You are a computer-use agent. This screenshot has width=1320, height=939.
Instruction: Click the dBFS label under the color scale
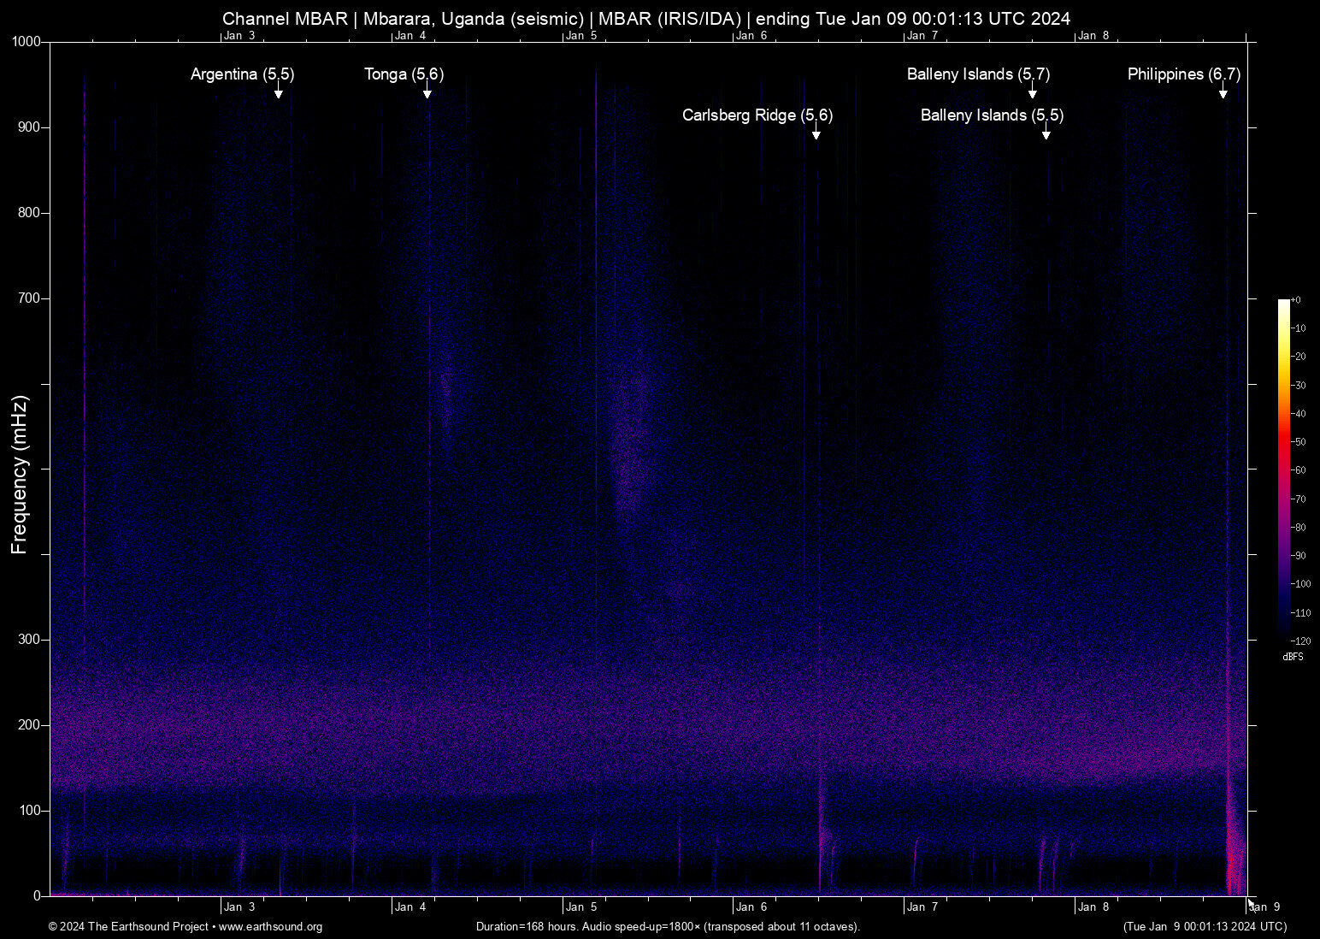[1293, 657]
